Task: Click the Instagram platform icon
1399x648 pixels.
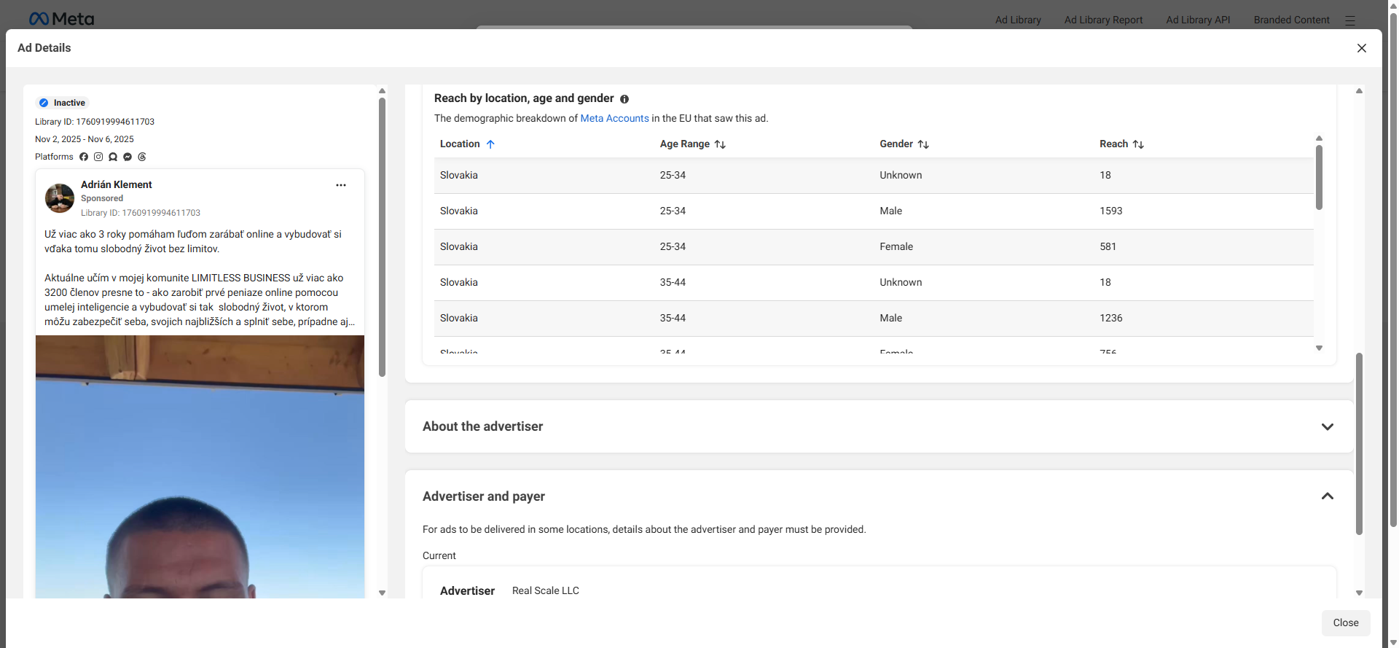Action: tap(98, 157)
